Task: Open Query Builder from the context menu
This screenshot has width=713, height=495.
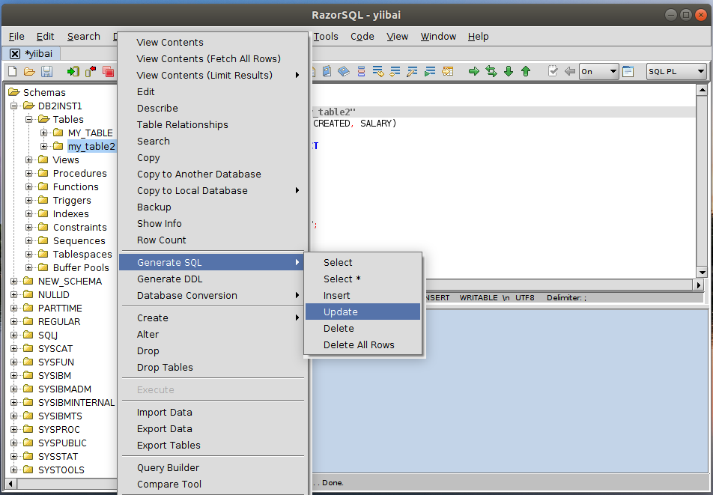Action: [213, 468]
